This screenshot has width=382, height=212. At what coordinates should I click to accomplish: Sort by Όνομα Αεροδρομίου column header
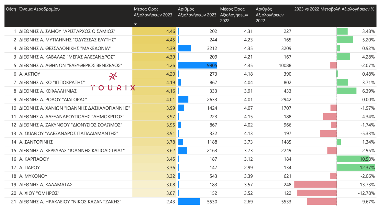pyautogui.click(x=40, y=9)
